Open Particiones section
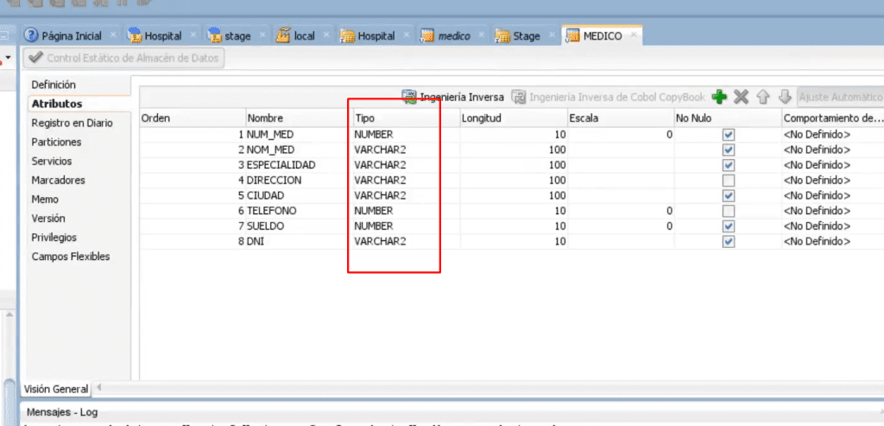Screen dimensions: 884x426 tap(56, 143)
